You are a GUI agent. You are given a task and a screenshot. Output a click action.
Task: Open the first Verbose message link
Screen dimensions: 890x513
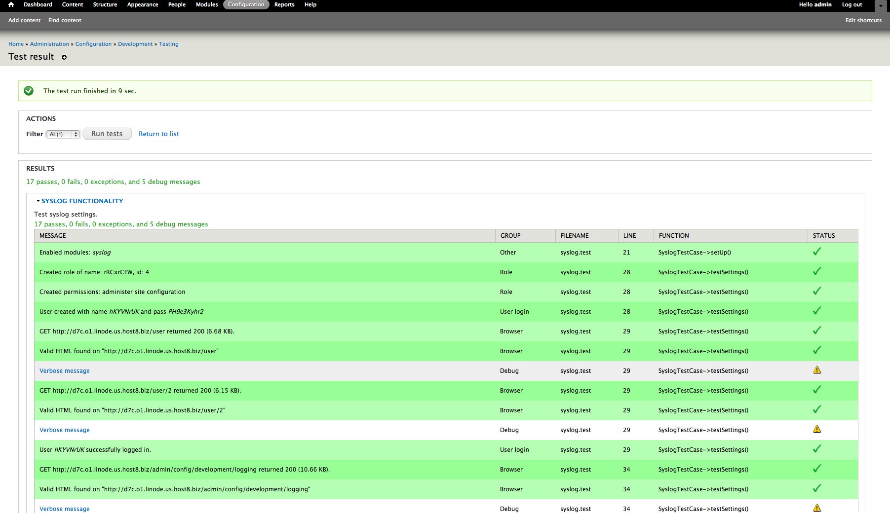[65, 371]
